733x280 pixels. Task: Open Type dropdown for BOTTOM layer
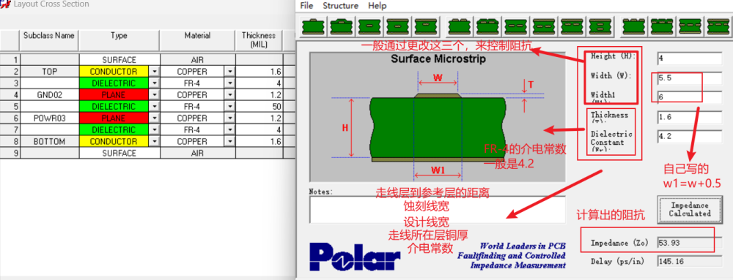pyautogui.click(x=154, y=142)
